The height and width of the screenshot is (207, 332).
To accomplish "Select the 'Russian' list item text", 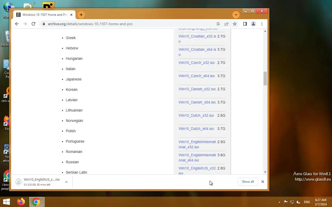I will (72, 162).
